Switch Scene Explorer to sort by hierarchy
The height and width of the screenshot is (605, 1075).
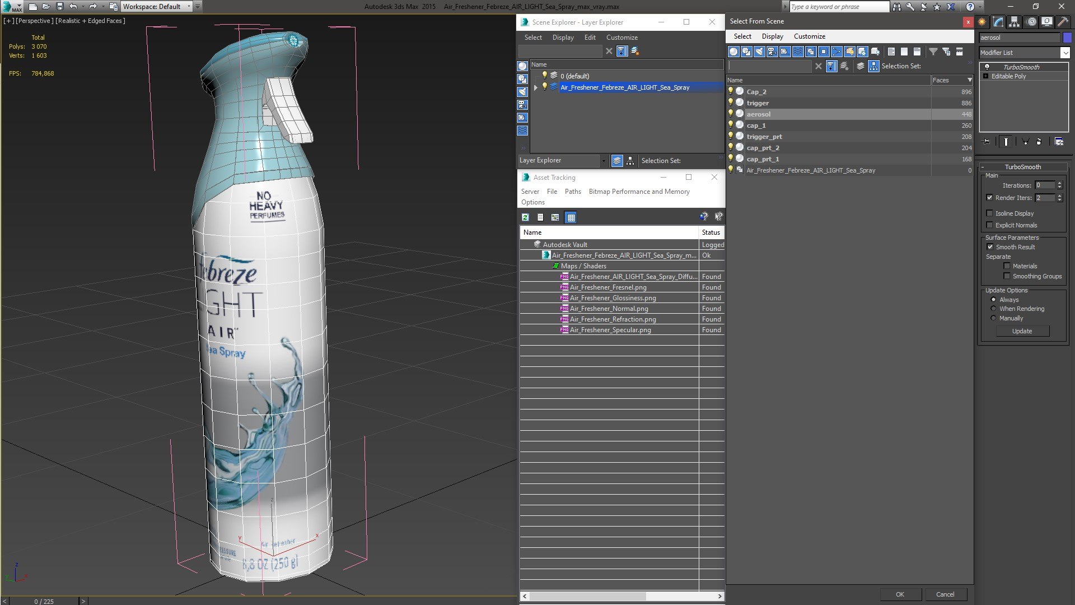click(630, 161)
